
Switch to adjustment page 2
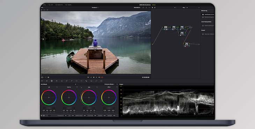click(x=49, y=115)
